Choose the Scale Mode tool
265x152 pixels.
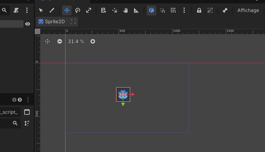coord(89,10)
